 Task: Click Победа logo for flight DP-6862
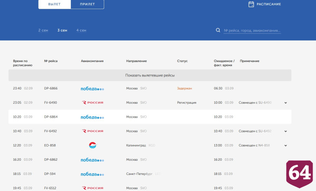pyautogui.click(x=92, y=160)
